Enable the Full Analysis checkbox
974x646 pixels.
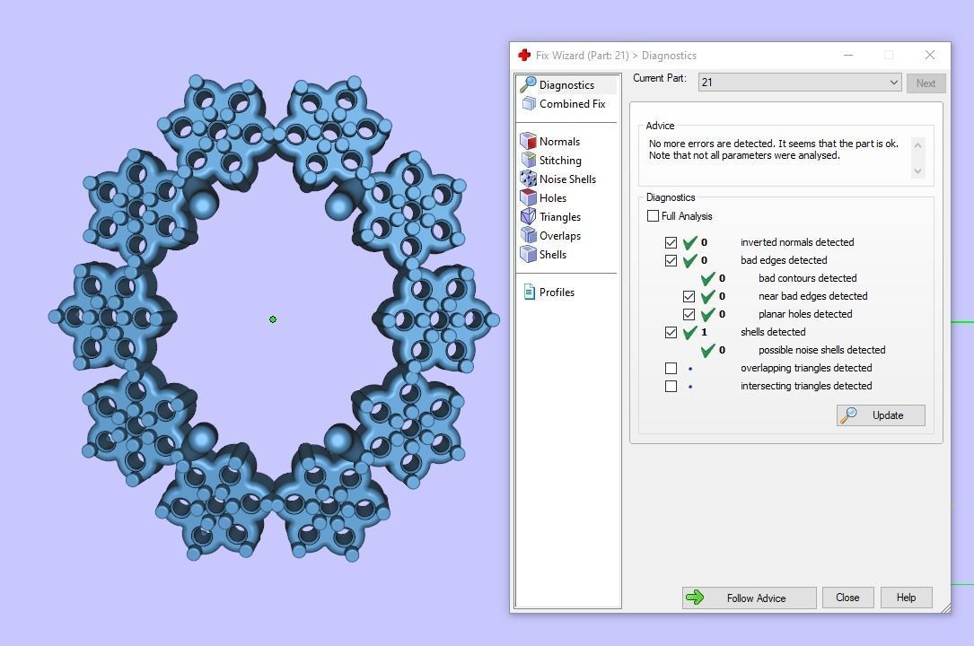(653, 216)
